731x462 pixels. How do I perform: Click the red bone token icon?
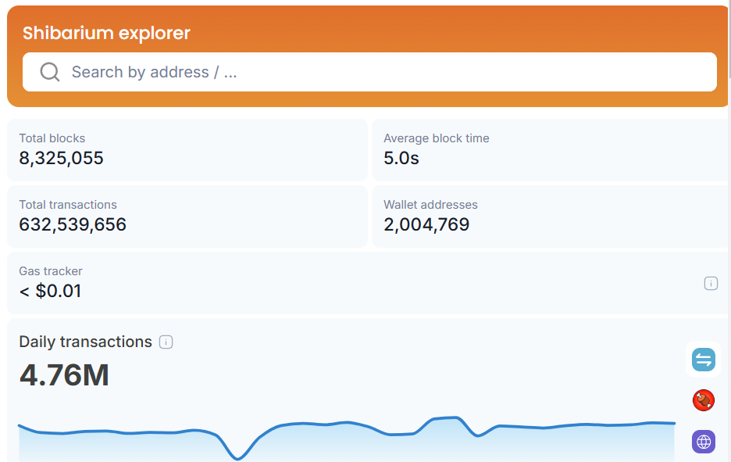point(703,400)
